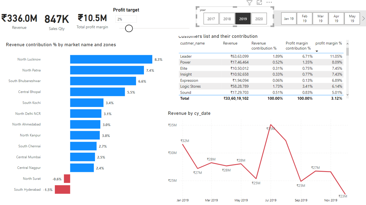Click the Revenue by cy_date chart title
The width and height of the screenshot is (366, 205).
pyautogui.click(x=189, y=113)
